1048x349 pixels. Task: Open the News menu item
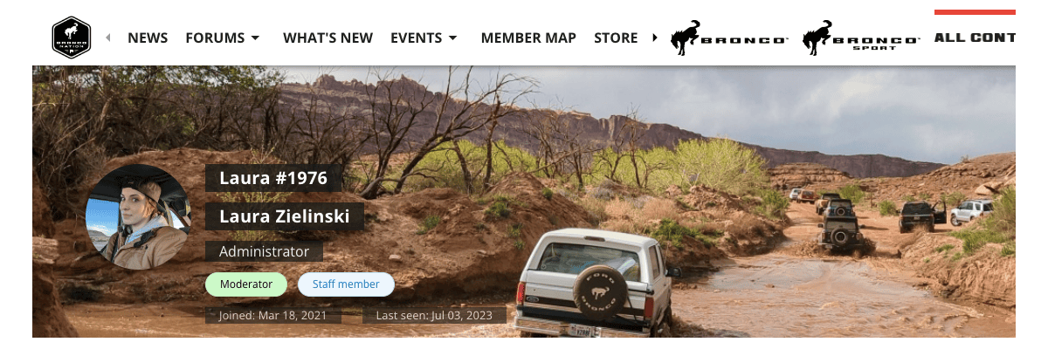[x=148, y=38]
